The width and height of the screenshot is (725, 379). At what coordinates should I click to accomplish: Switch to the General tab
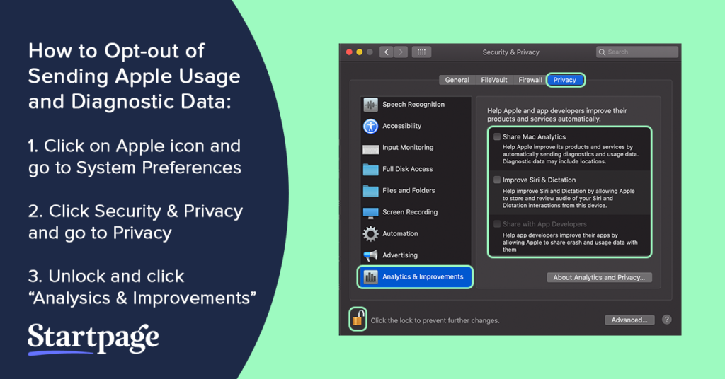pos(457,80)
